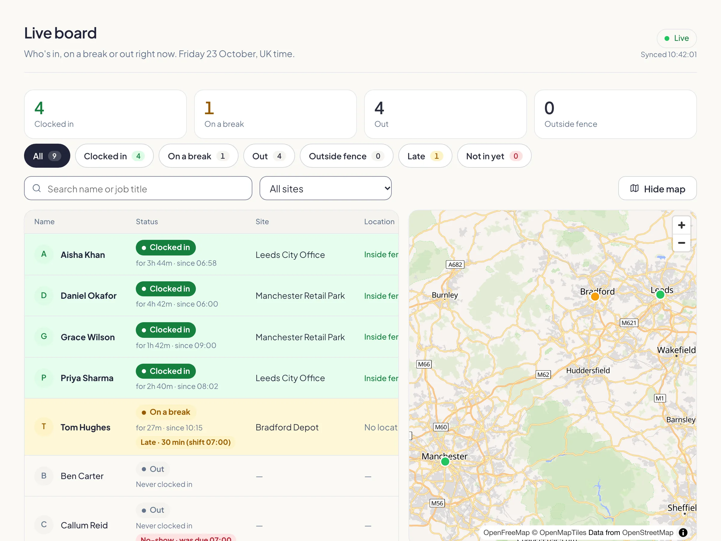Click the search magnifier icon
Image resolution: width=721 pixels, height=541 pixels.
pyautogui.click(x=37, y=188)
